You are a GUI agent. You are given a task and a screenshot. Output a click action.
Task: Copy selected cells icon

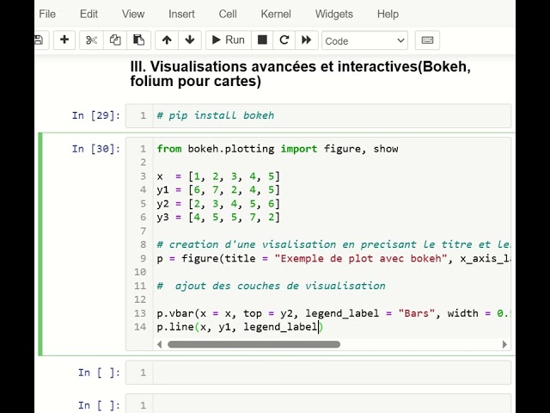click(115, 40)
